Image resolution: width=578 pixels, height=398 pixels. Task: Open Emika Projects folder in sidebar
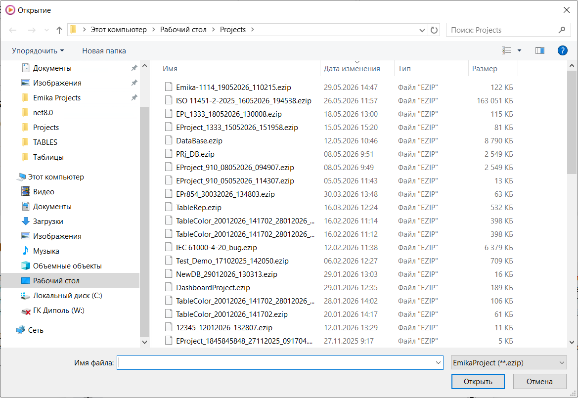coord(57,98)
